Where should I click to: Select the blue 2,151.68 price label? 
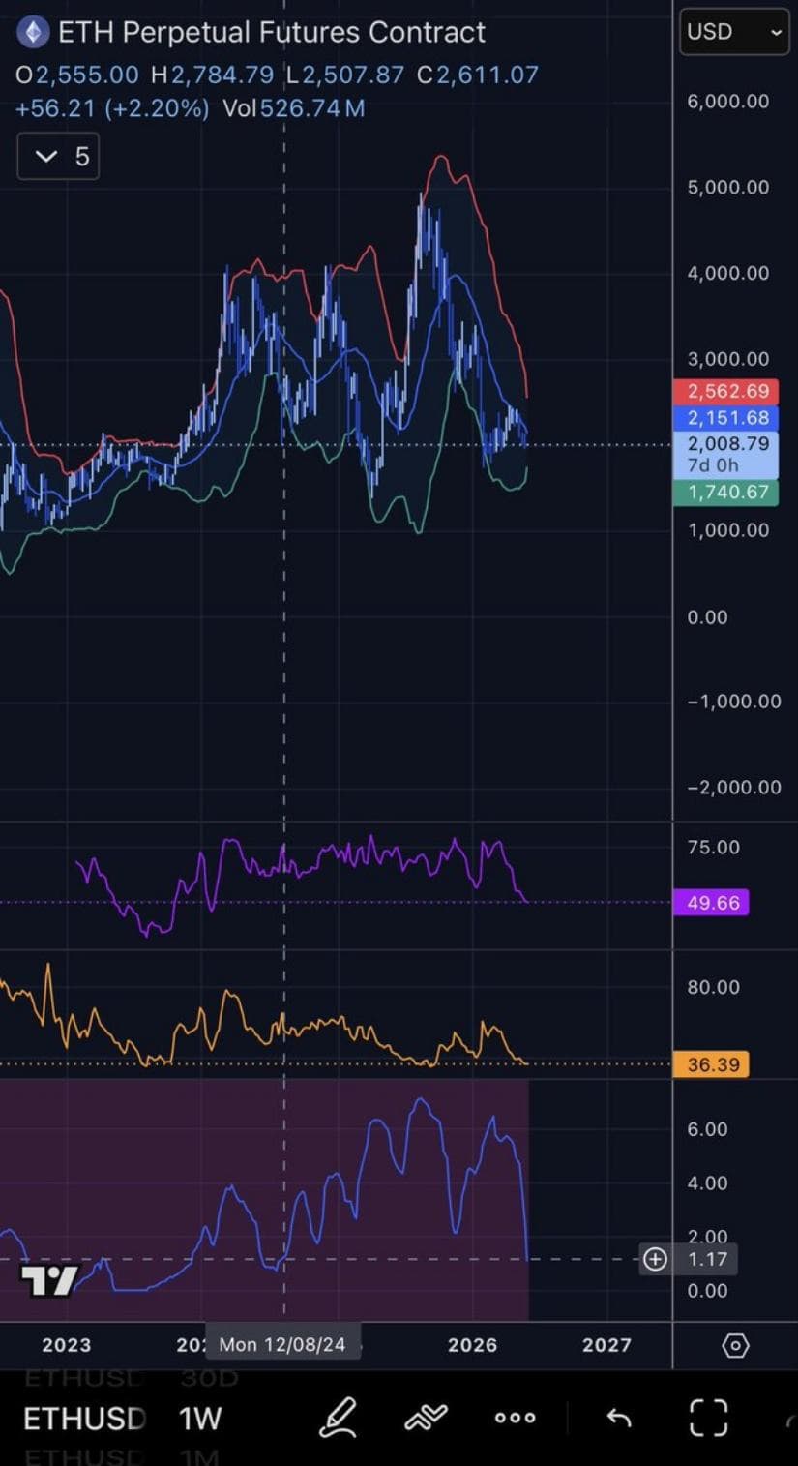[727, 418]
